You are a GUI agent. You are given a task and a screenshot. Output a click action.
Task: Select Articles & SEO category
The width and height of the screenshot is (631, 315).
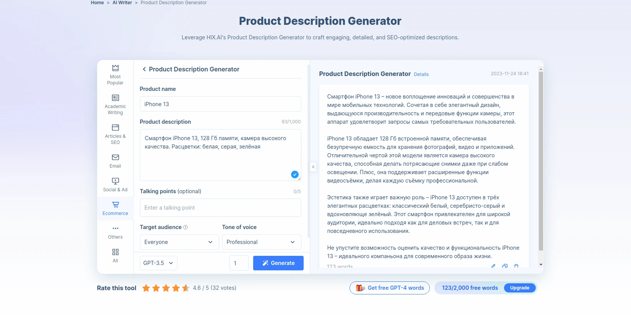point(115,134)
